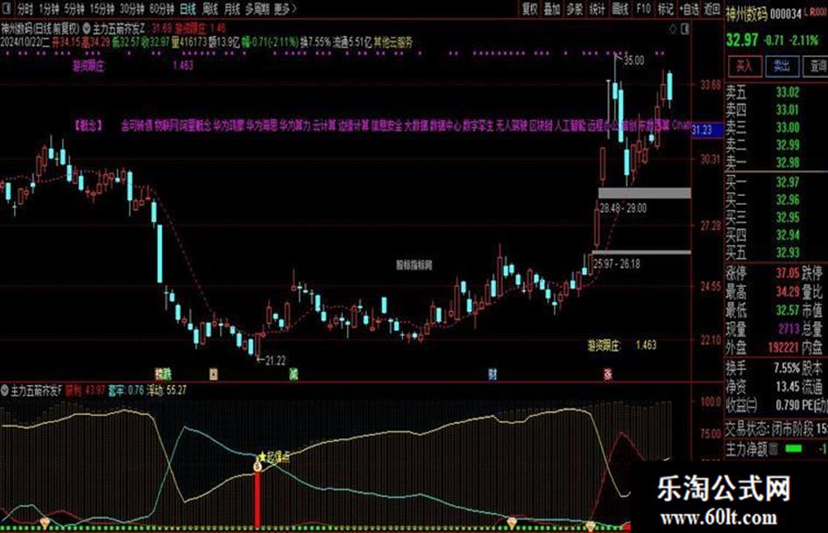
Task: Click the green 减 event marker
Action: pyautogui.click(x=293, y=375)
